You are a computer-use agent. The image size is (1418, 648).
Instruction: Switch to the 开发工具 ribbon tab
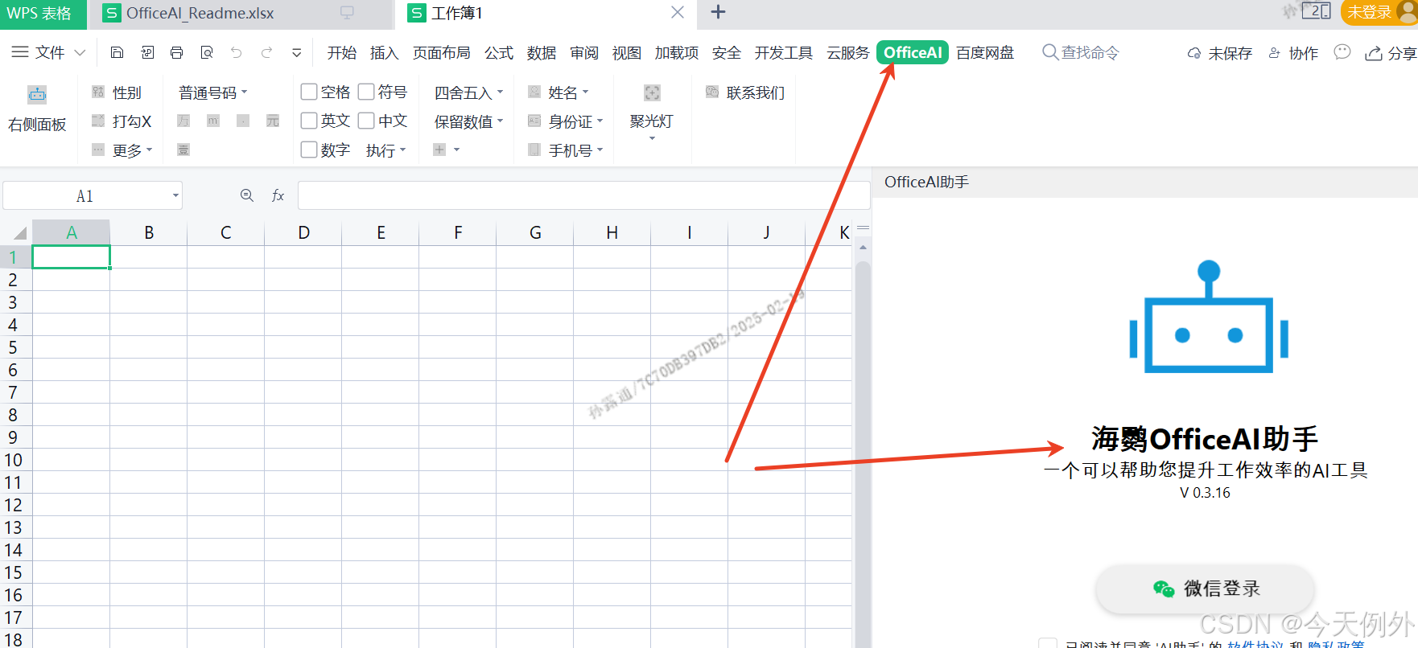[x=783, y=52]
